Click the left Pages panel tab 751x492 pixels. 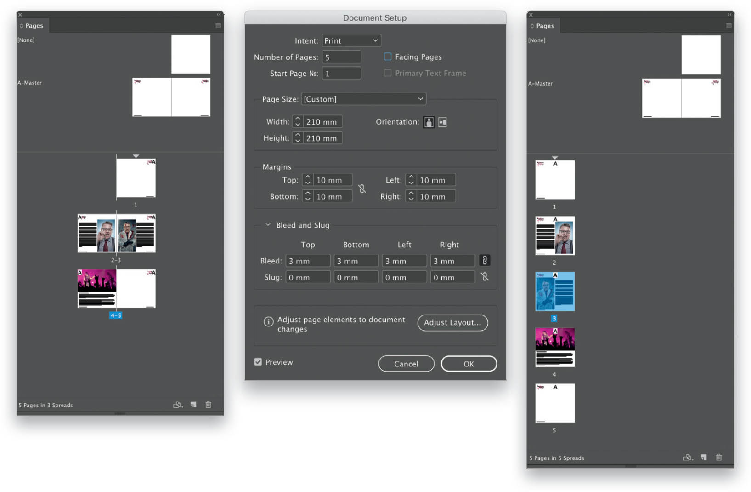coord(32,26)
